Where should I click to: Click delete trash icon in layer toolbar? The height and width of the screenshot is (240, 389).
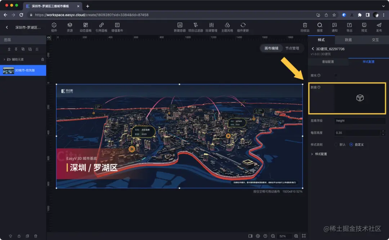coord(36,236)
